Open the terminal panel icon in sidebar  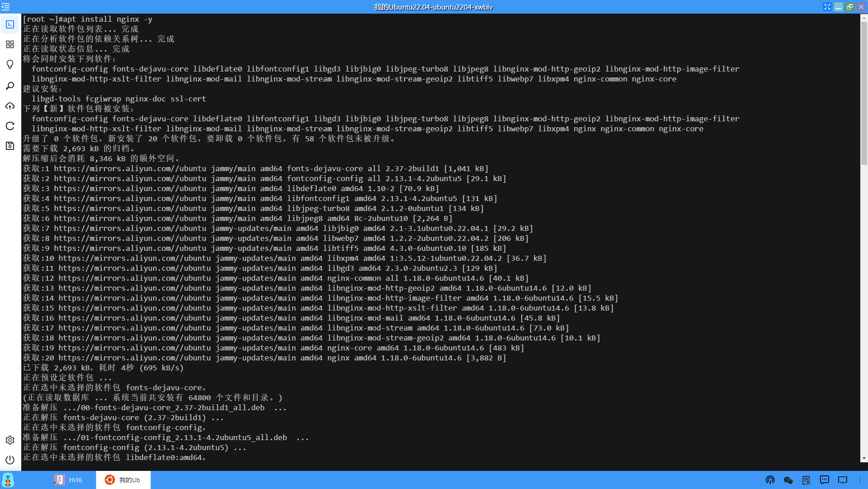(10, 24)
